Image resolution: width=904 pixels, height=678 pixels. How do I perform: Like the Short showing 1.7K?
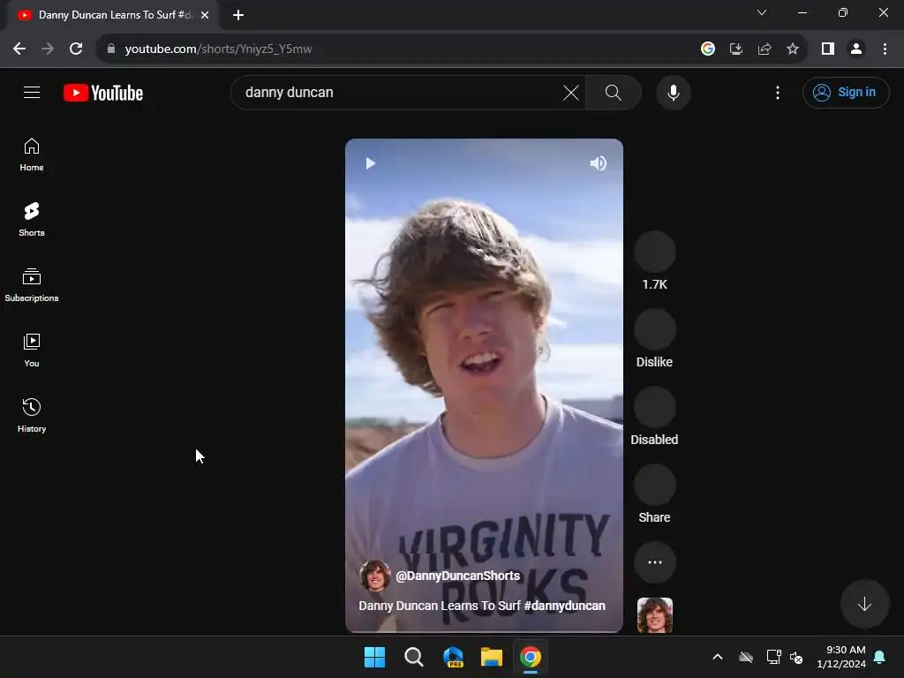(x=654, y=252)
